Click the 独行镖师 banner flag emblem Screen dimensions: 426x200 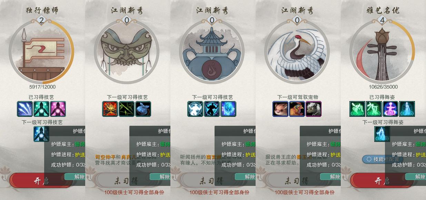click(x=41, y=52)
